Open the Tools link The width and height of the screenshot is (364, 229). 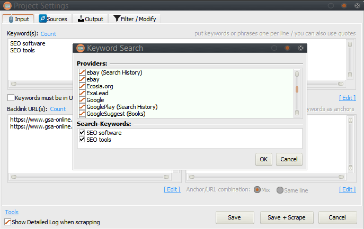click(x=12, y=212)
